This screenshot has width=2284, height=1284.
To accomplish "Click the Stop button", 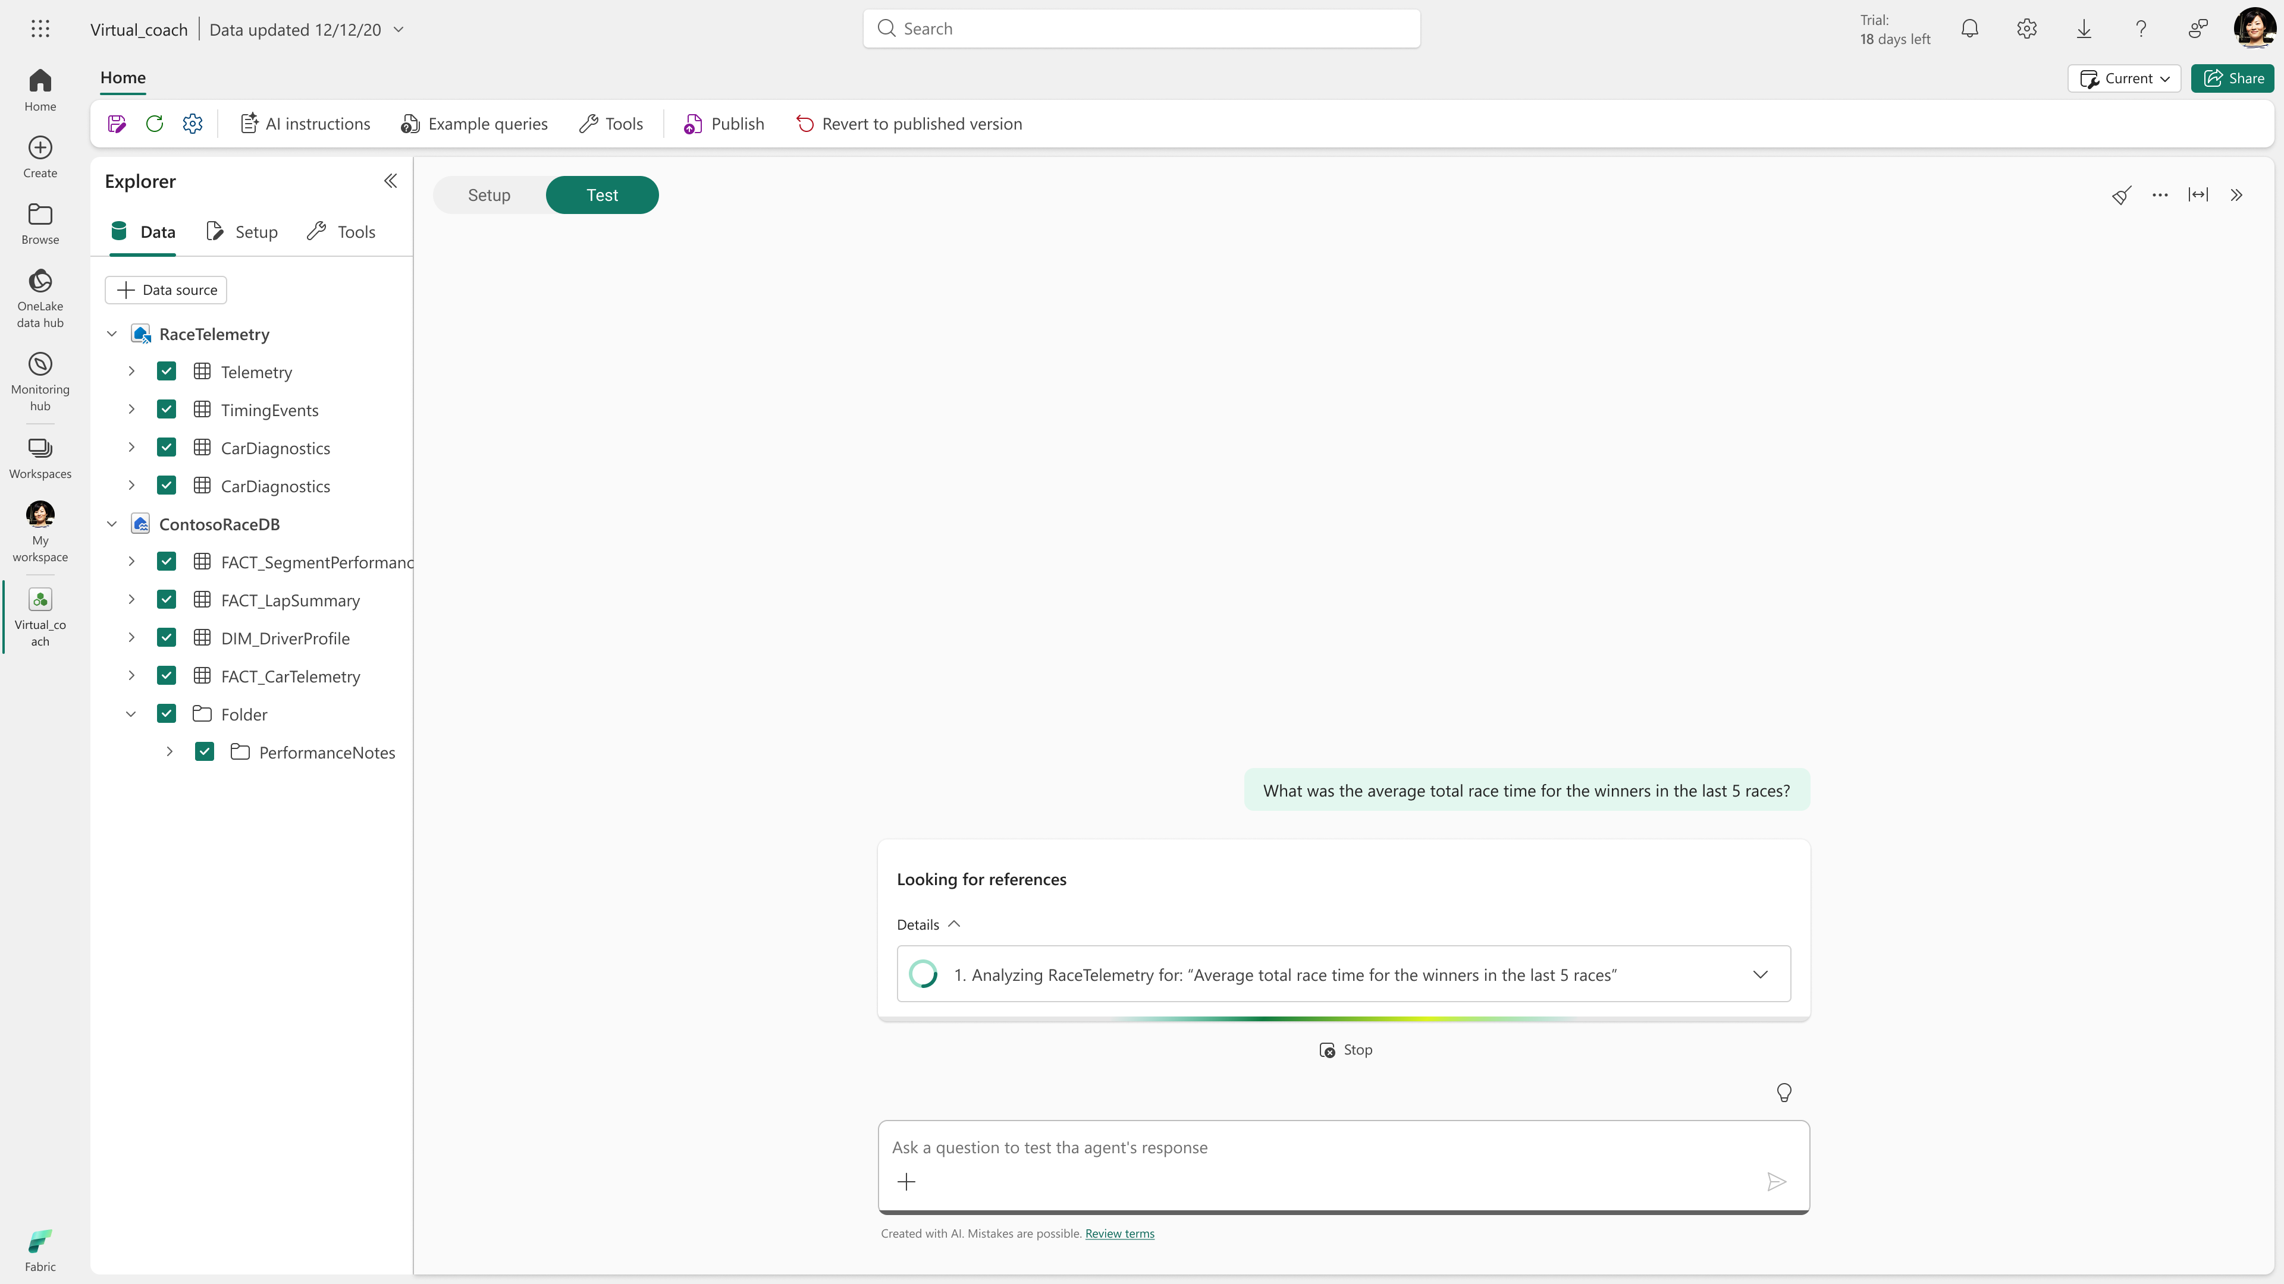I will (1345, 1050).
